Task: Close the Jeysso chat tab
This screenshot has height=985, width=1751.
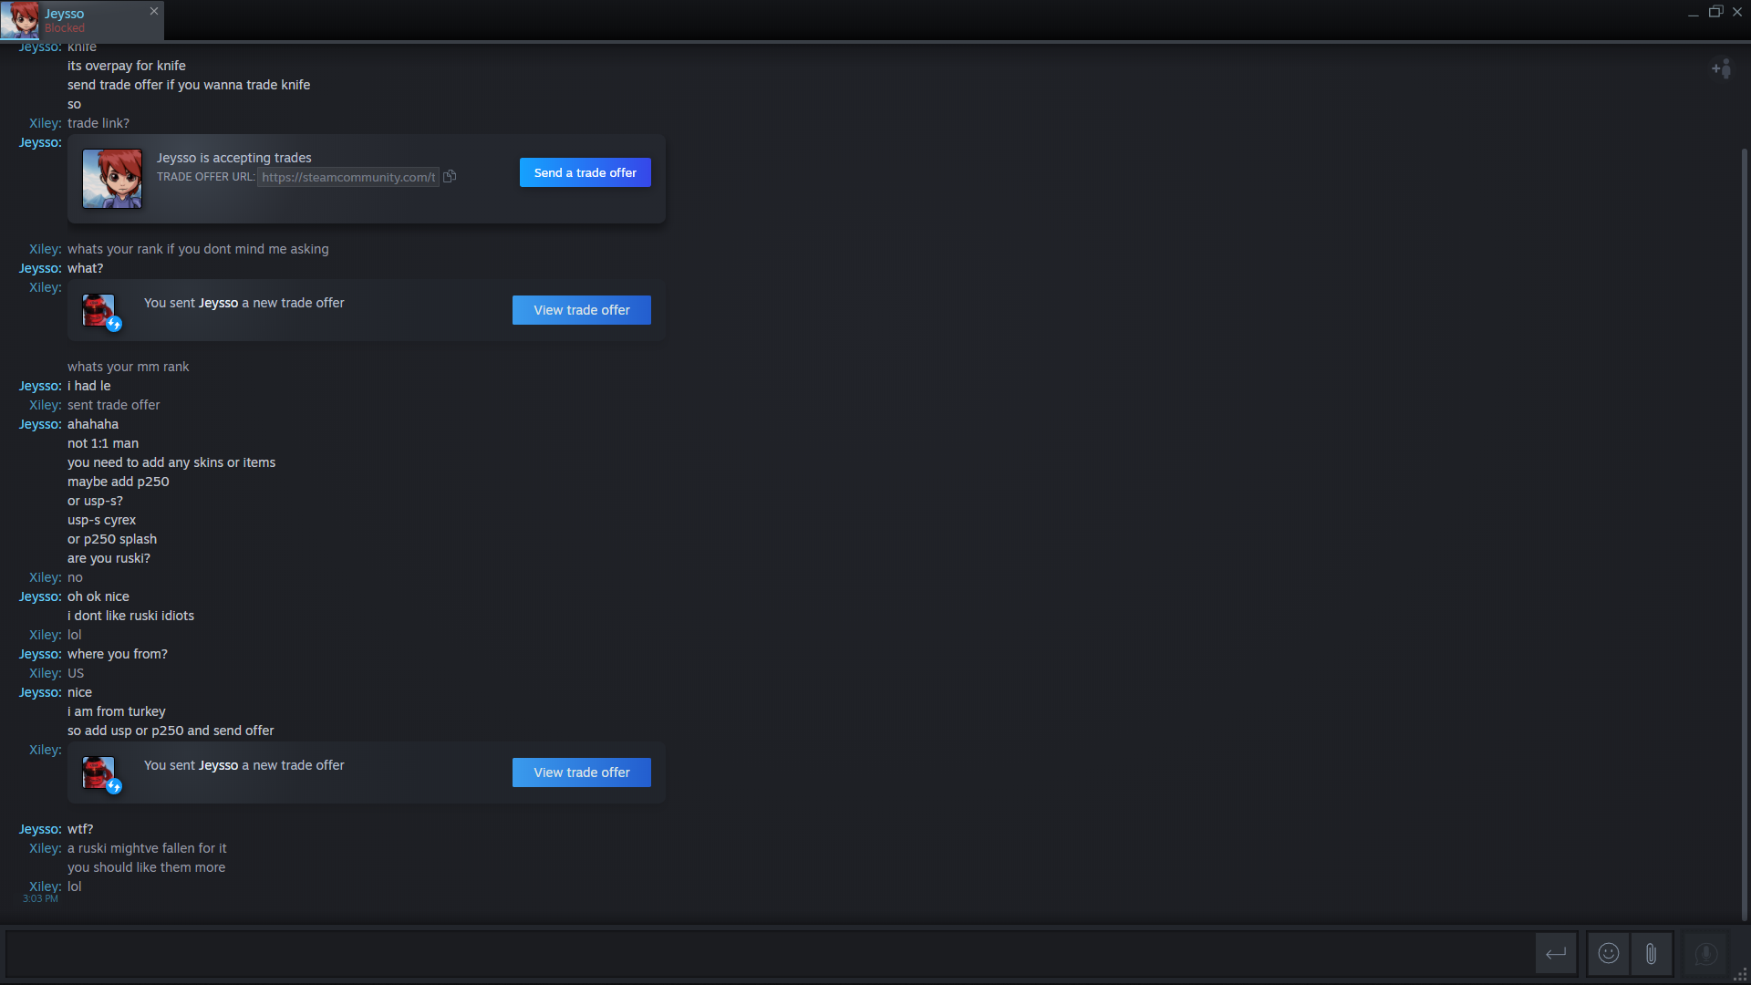Action: coord(154,11)
